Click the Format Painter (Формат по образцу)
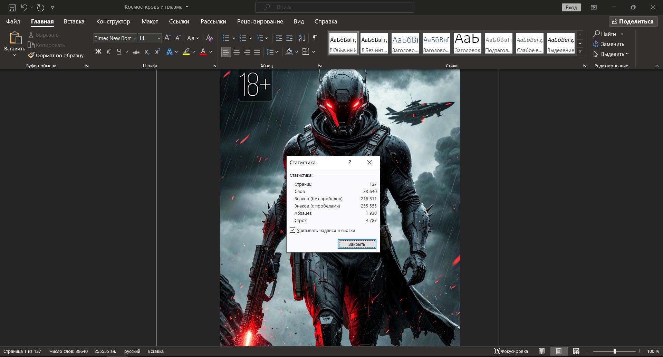 [56, 55]
